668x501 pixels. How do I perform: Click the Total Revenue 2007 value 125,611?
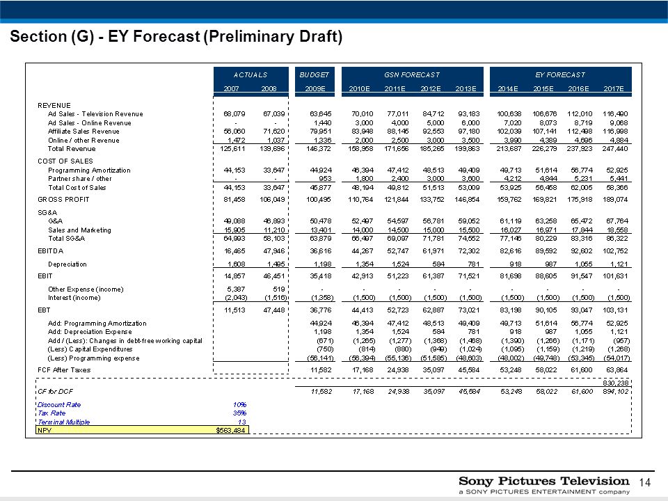click(x=234, y=149)
